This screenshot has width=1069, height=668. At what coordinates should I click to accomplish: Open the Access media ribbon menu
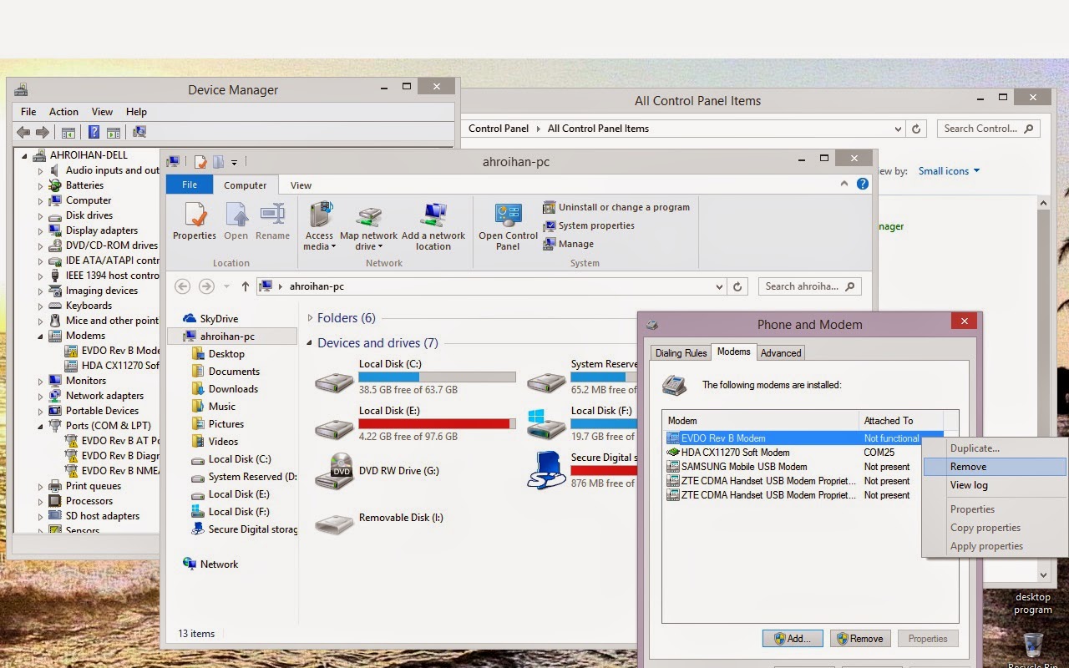[x=319, y=226]
